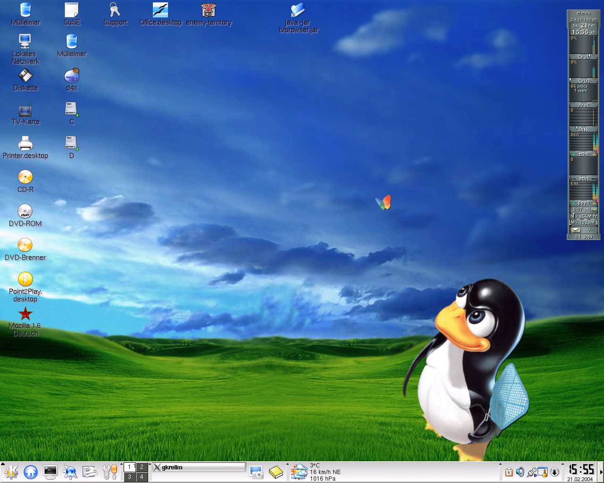The width and height of the screenshot is (604, 483).
Task: Click the Disk panel label in gkrellm
Action: (584, 129)
